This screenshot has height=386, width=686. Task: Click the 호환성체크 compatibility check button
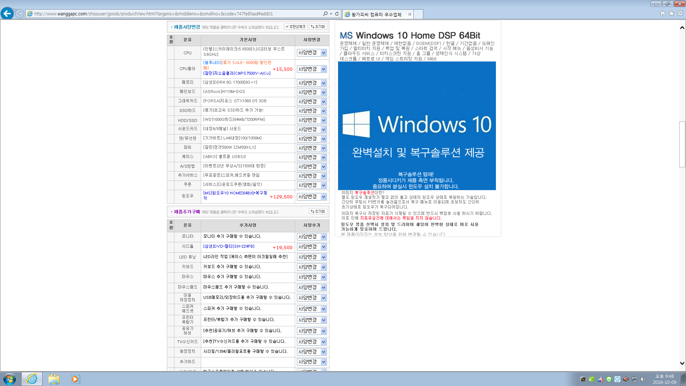295,27
